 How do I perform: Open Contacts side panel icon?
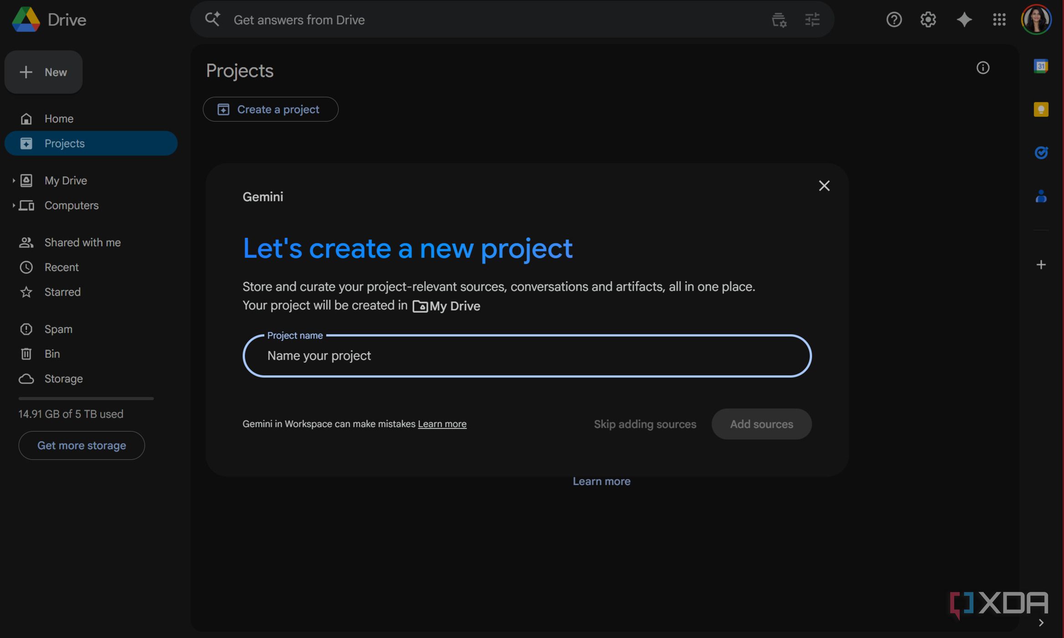point(1041,196)
